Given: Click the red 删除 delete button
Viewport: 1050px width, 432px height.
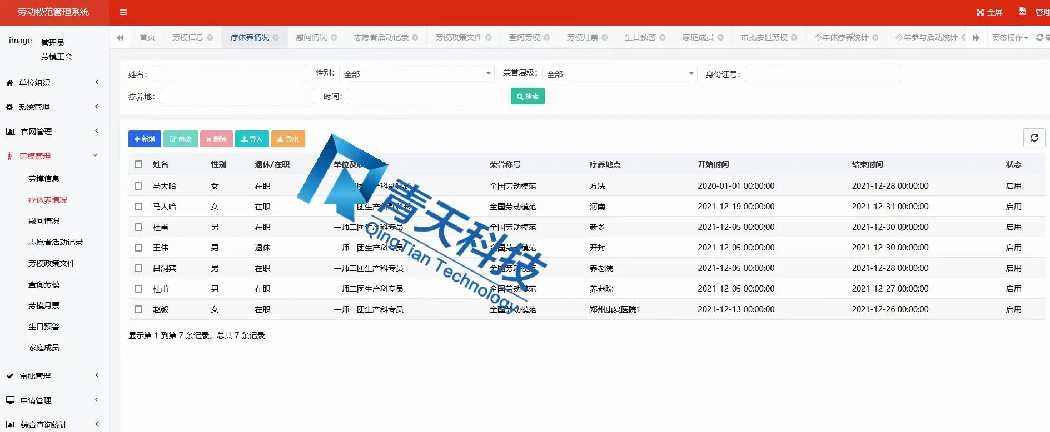Looking at the screenshot, I should [x=216, y=139].
